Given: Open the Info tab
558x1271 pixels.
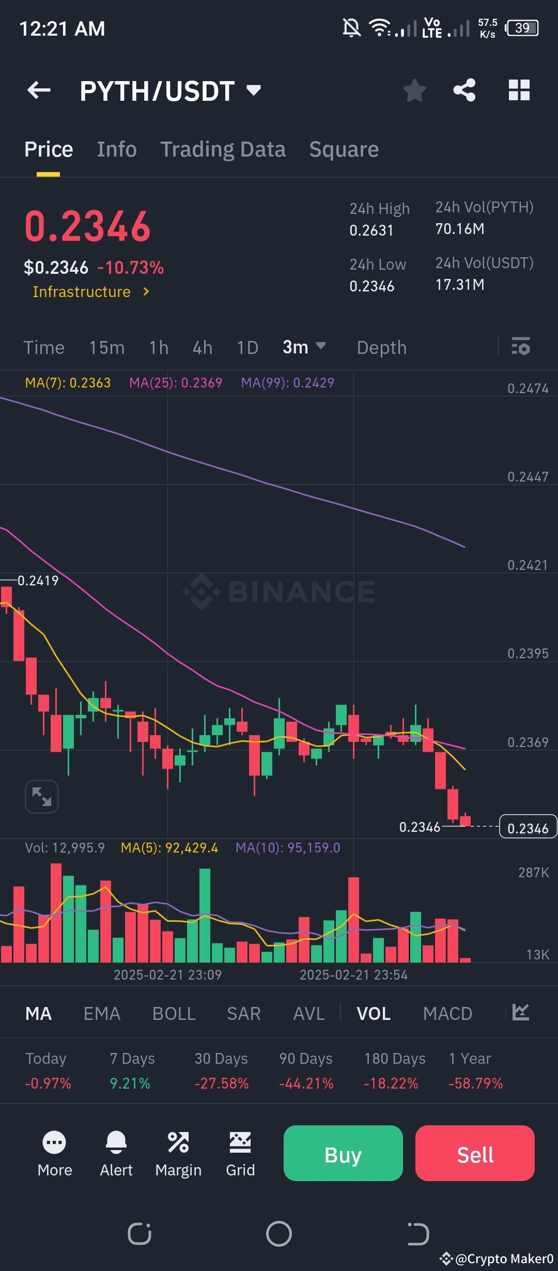Looking at the screenshot, I should point(117,149).
